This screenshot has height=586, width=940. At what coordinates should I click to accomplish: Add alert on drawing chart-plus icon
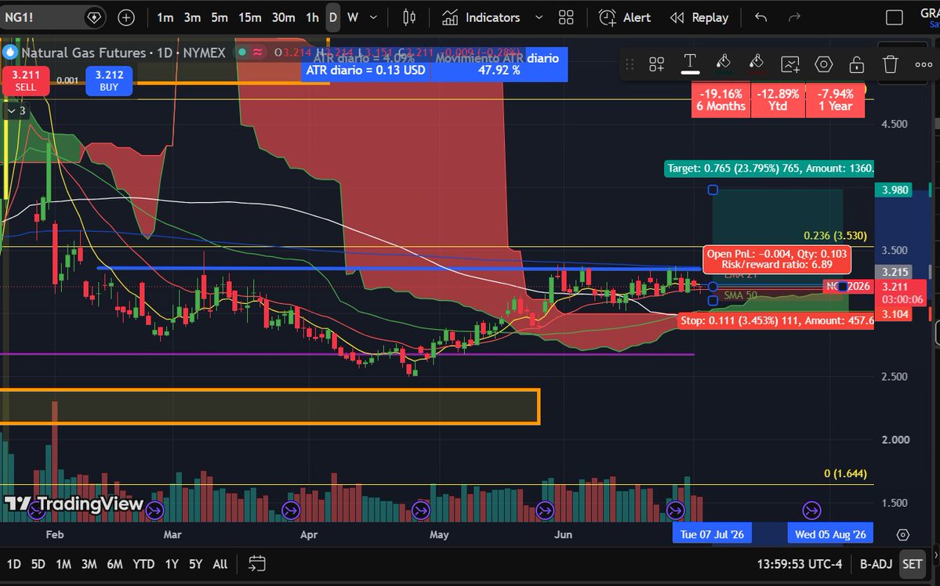[790, 64]
